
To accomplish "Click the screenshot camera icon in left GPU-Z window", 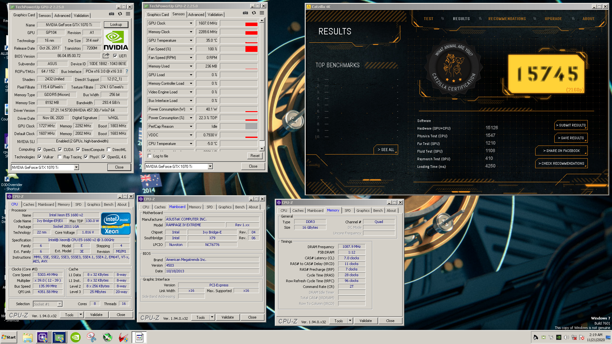I will tap(111, 14).
